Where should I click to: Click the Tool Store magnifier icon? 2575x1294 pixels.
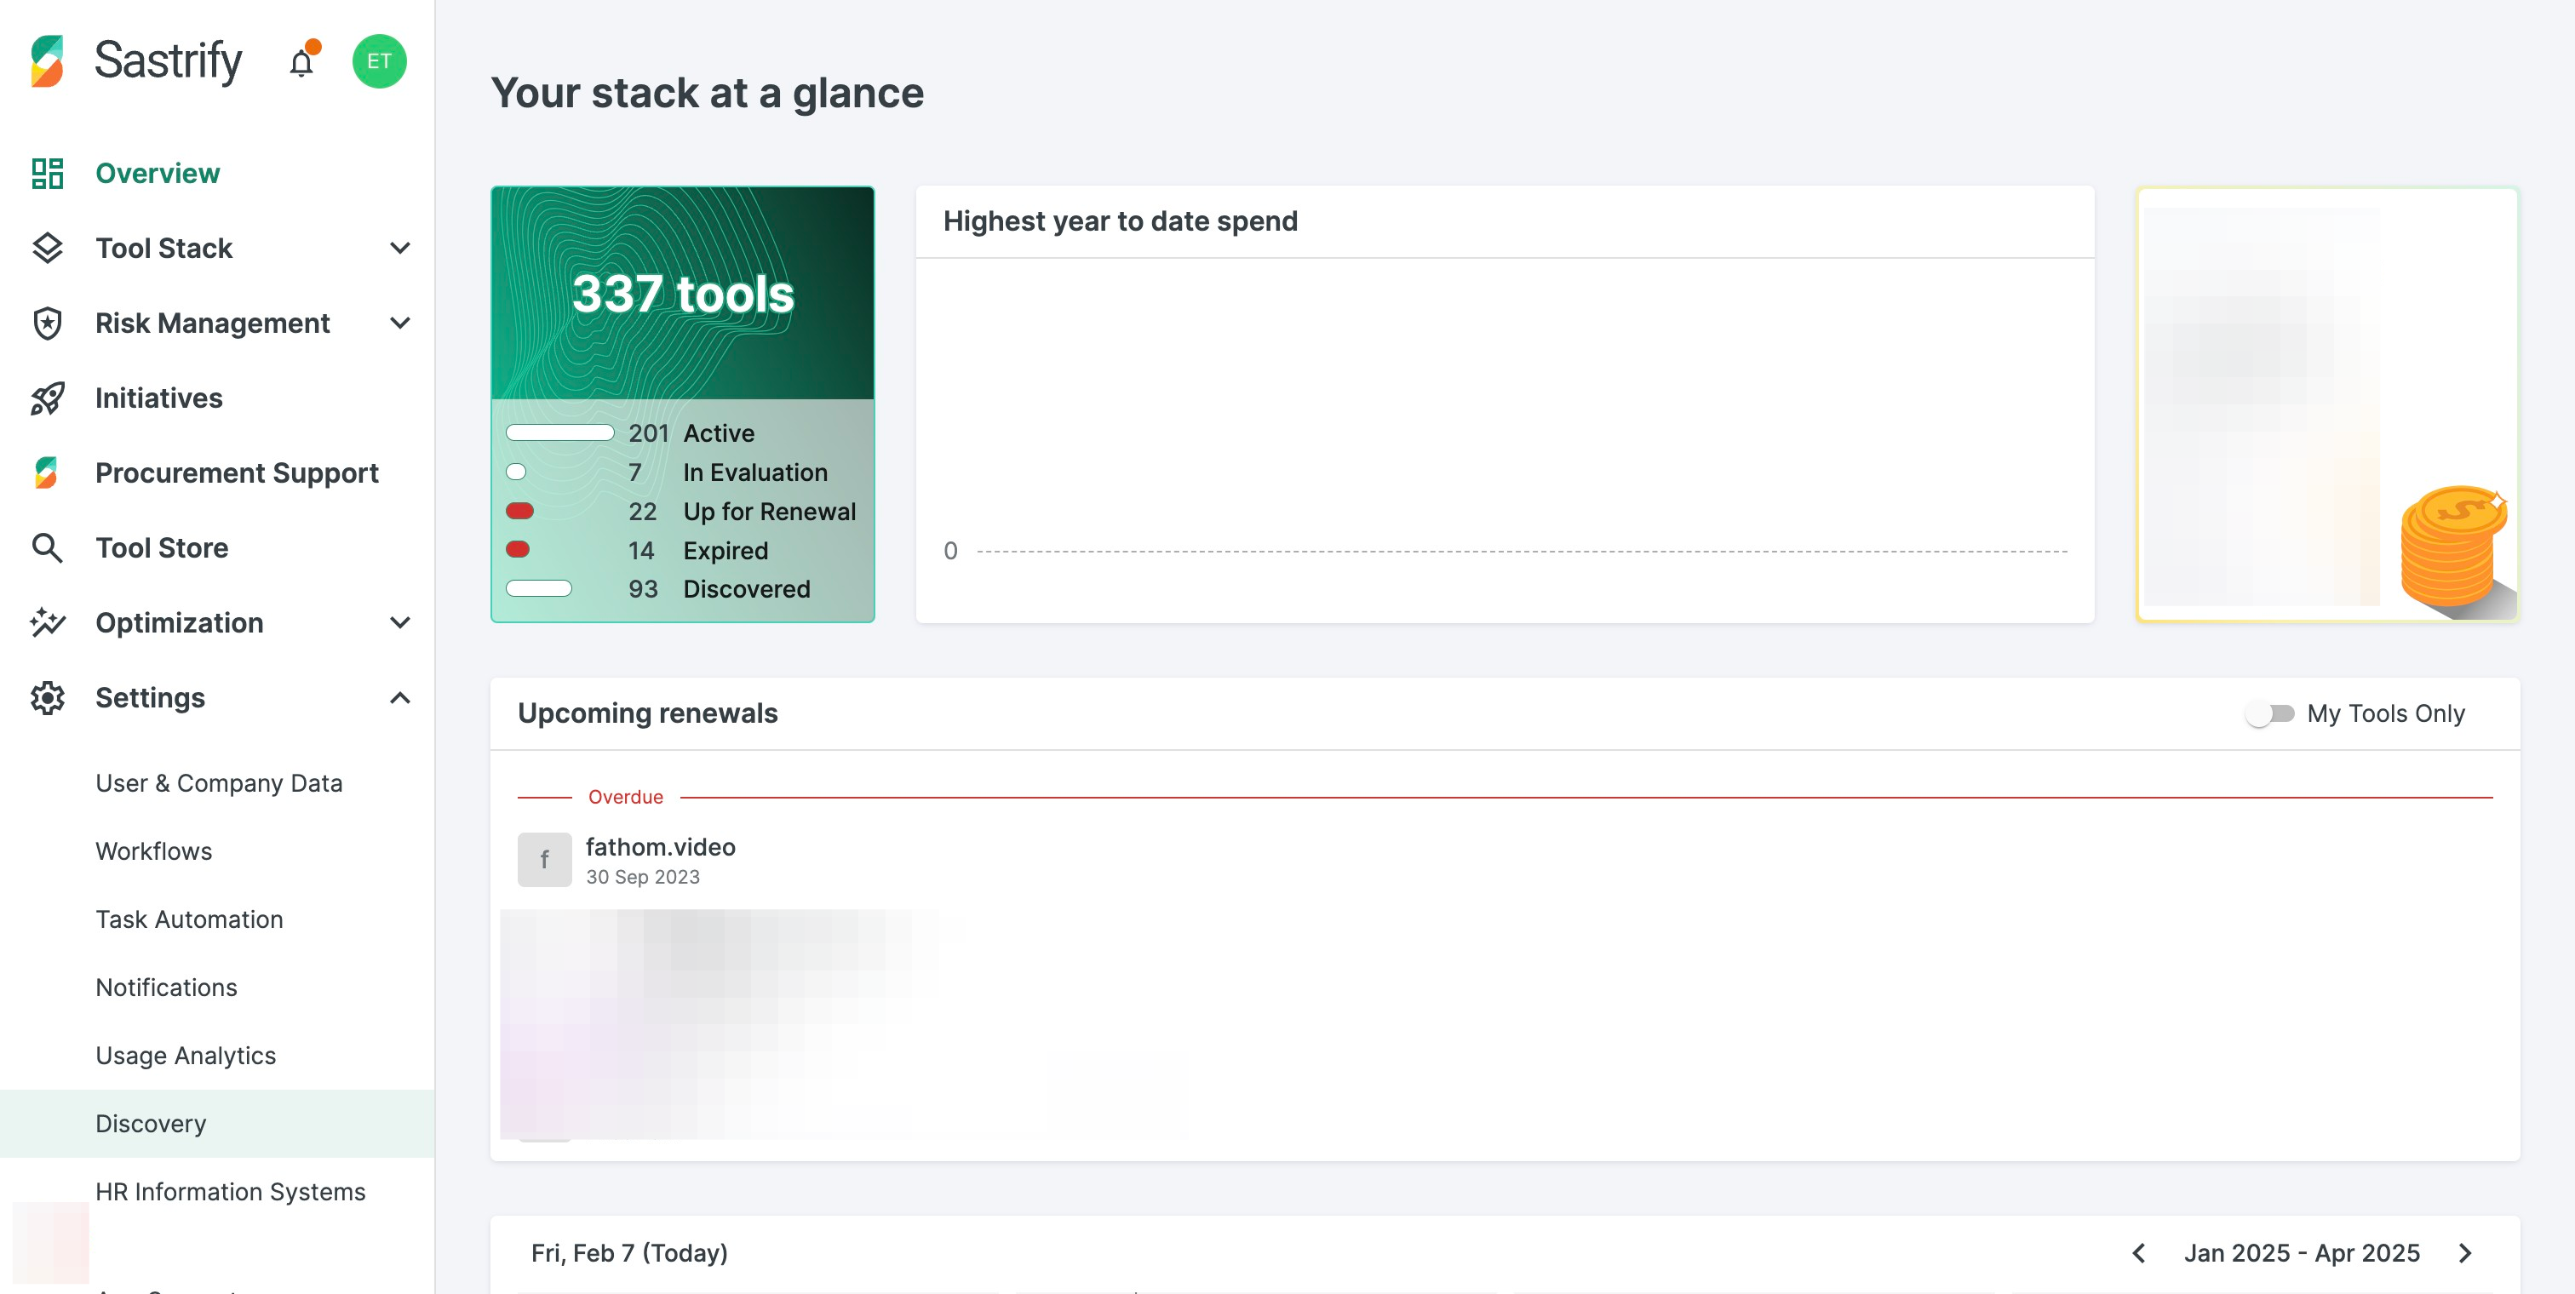click(47, 547)
